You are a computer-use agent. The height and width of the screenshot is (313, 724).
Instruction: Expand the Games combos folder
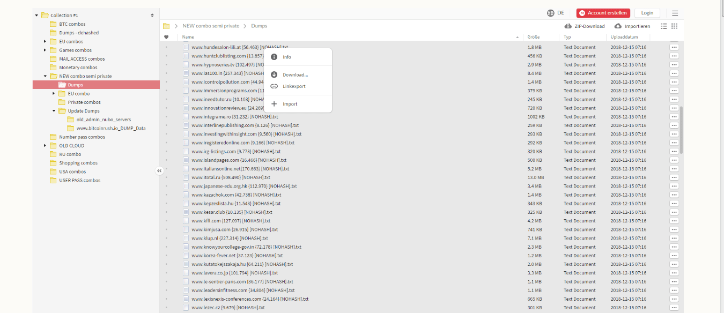(x=45, y=50)
